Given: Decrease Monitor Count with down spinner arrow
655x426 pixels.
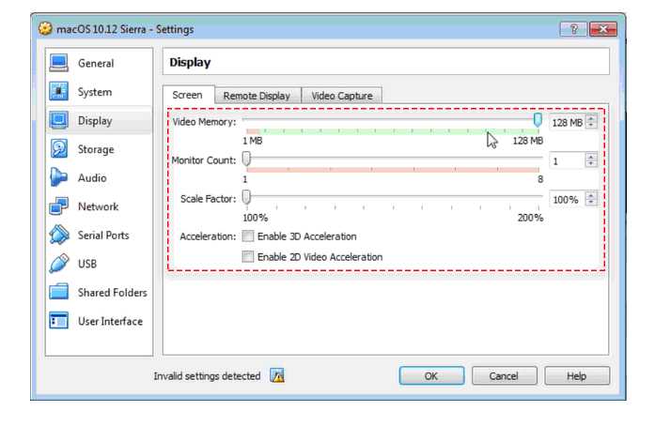Looking at the screenshot, I should (591, 163).
